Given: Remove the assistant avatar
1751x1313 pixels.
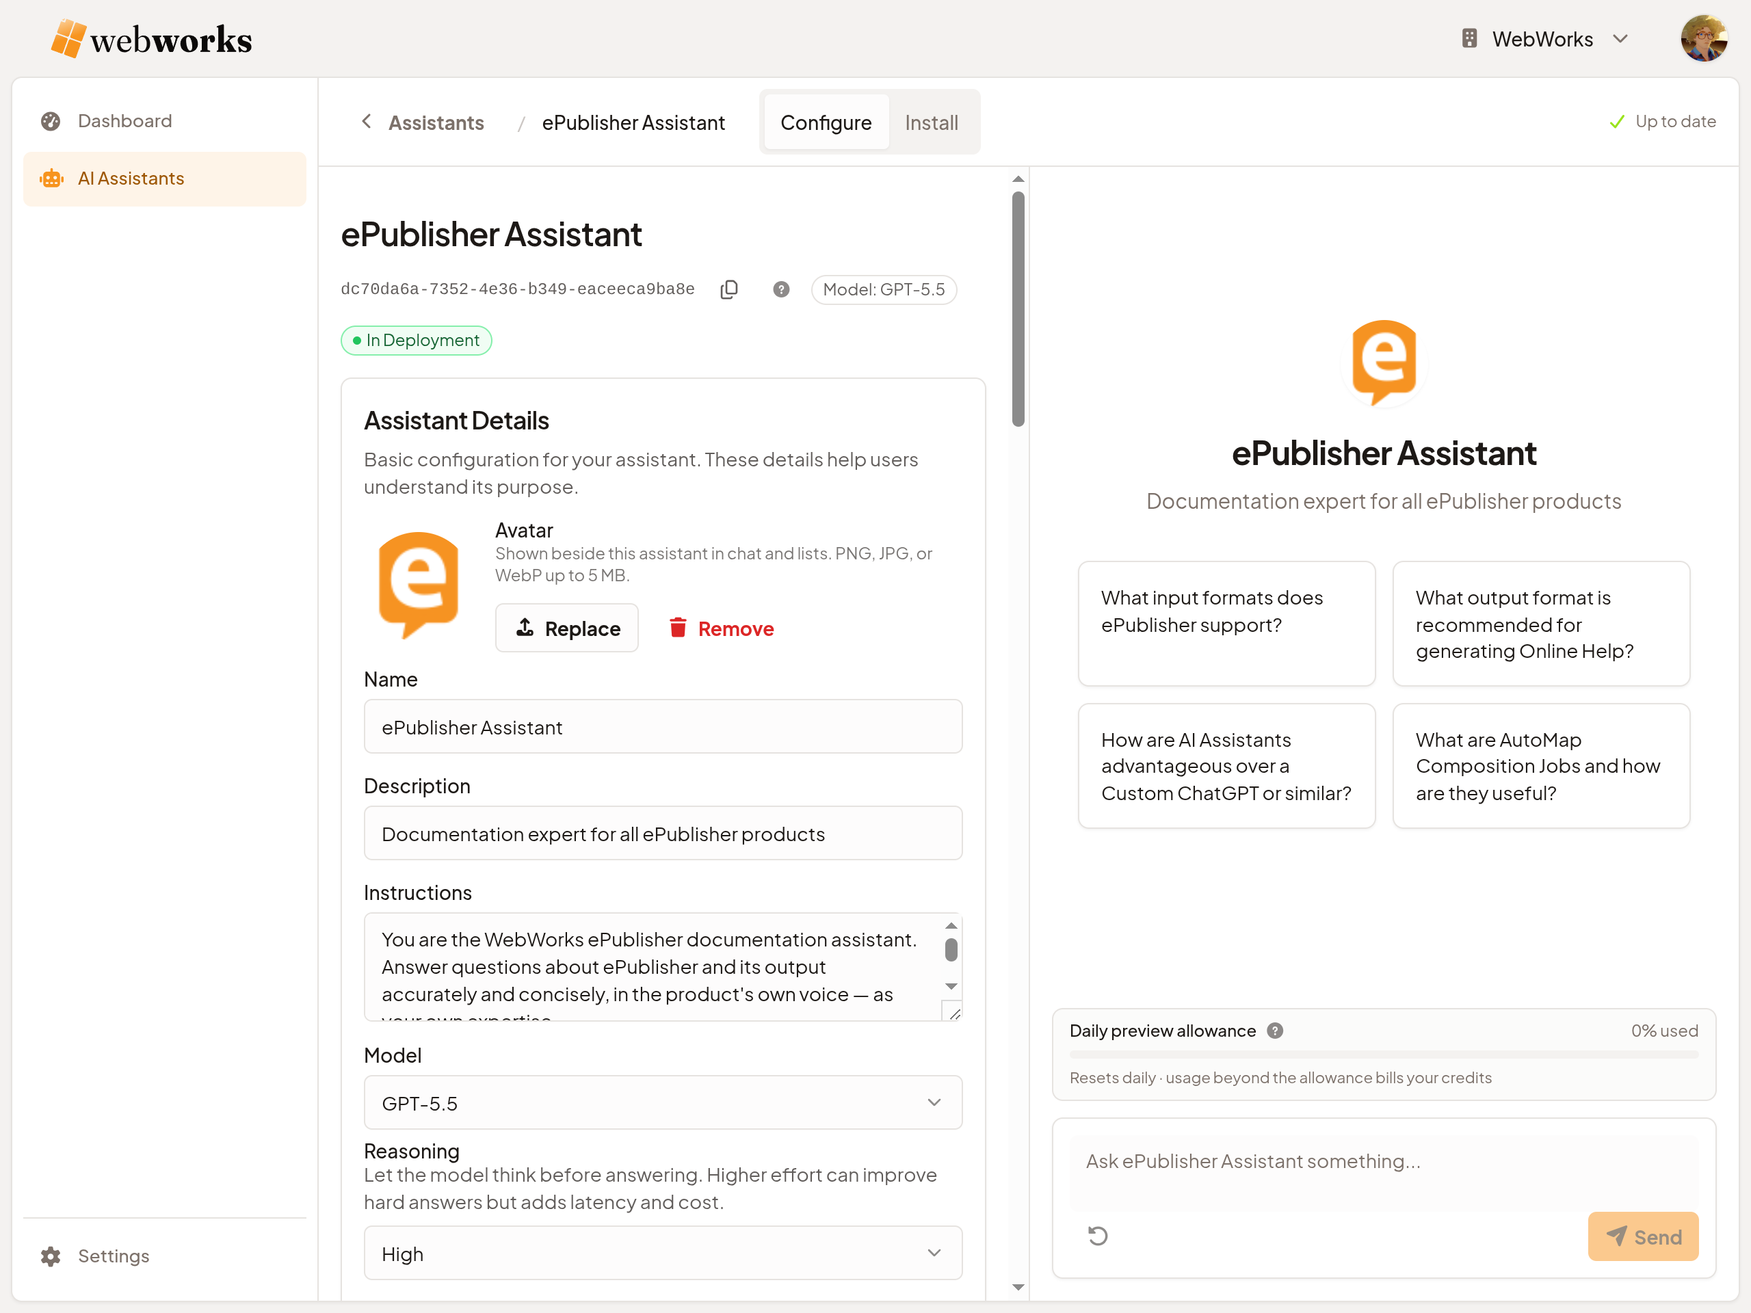Looking at the screenshot, I should click(x=721, y=628).
